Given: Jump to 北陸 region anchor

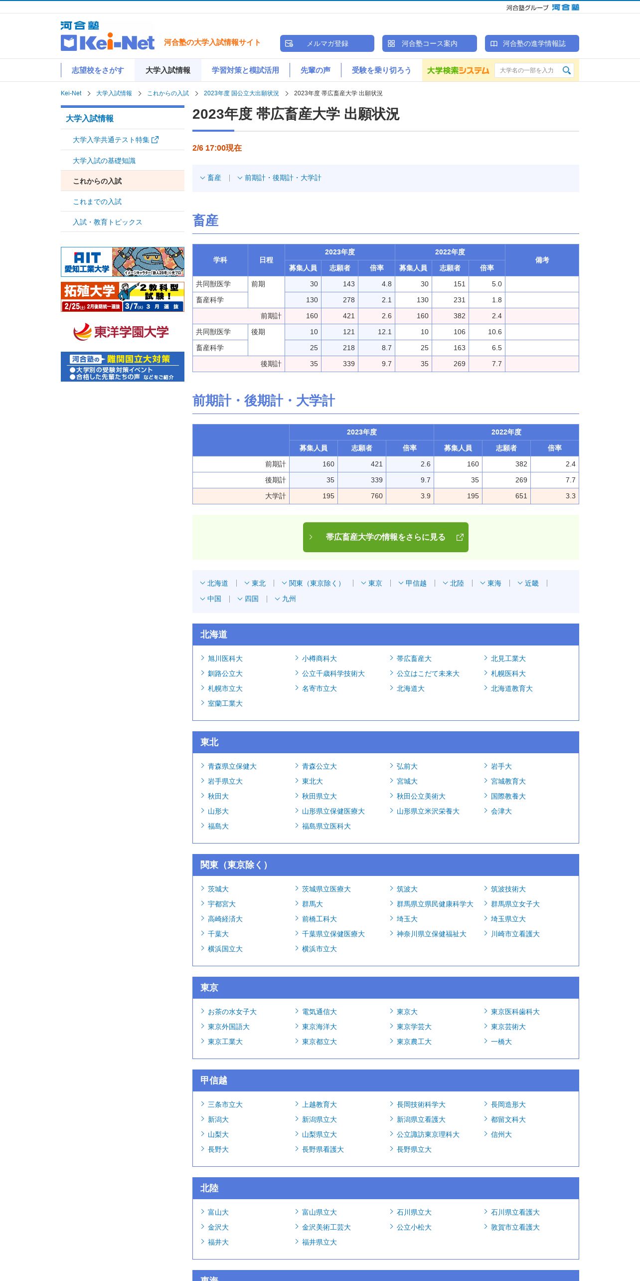Looking at the screenshot, I should 454,583.
